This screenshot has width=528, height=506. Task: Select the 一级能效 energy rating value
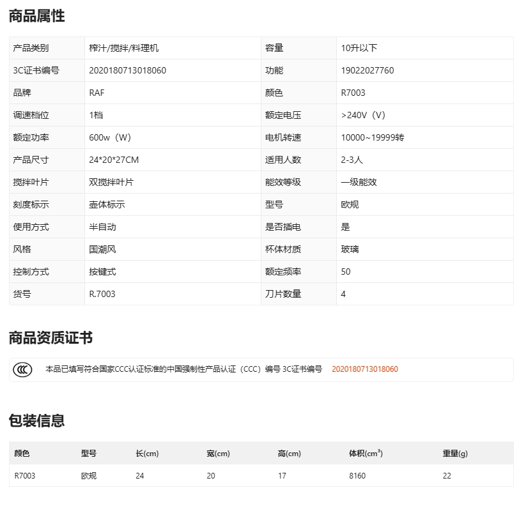click(x=359, y=182)
